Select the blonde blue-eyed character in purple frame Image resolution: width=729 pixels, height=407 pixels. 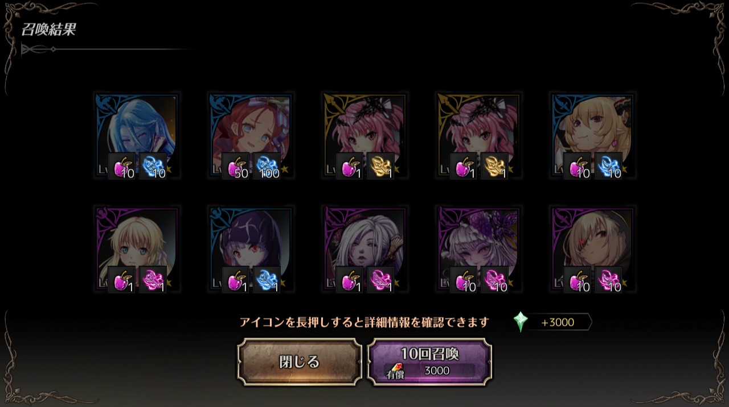137,250
